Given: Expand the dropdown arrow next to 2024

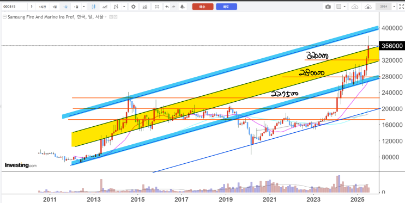Looking at the screenshot, I should (x=394, y=7).
